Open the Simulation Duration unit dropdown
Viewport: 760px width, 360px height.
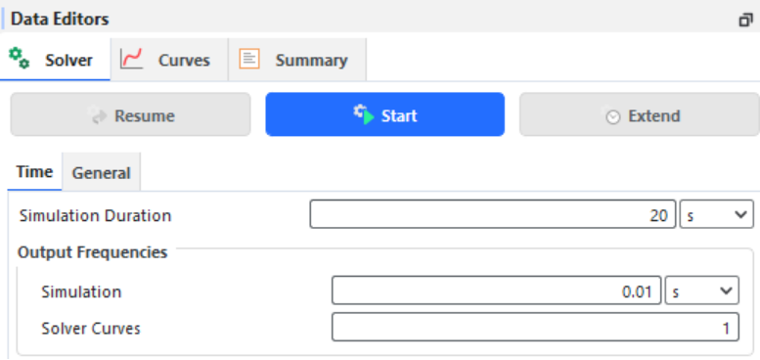tap(717, 214)
